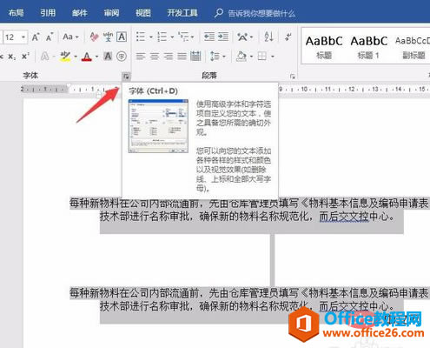Apply numbered list formatting
This screenshot has height=348, width=430.
pos(162,37)
